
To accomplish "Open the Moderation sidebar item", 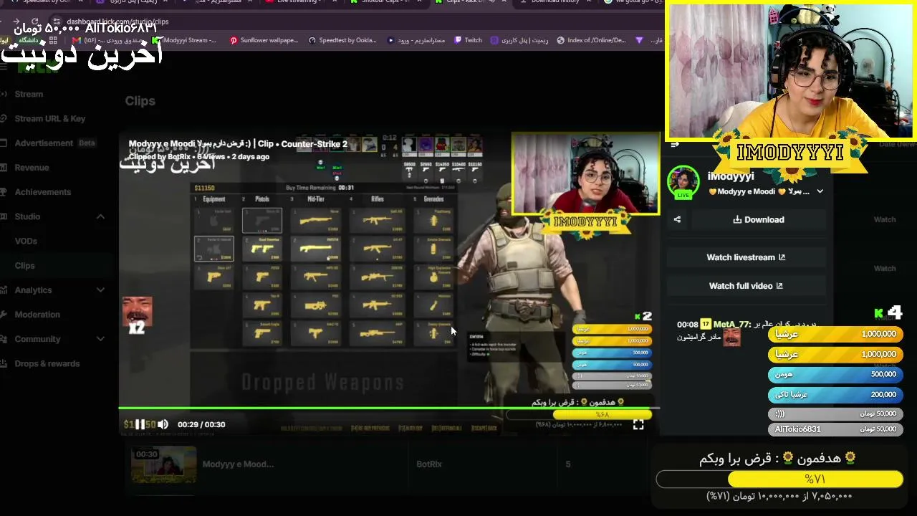I will click(37, 314).
